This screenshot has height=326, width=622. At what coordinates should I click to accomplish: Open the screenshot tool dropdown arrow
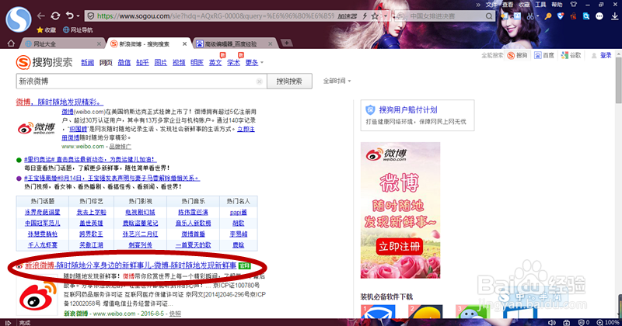pos(537,16)
